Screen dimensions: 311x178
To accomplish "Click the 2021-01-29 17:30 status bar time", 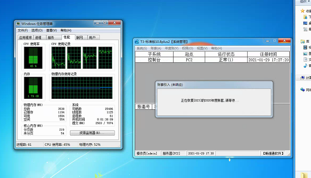I will tap(201, 154).
